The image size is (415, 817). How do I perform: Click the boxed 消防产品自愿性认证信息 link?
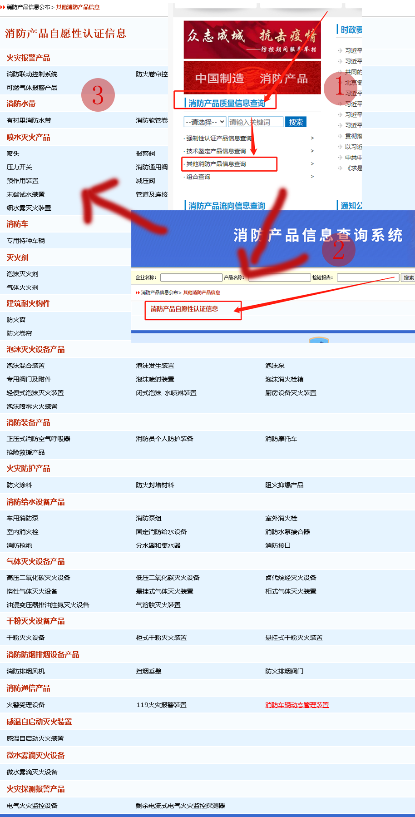(184, 309)
